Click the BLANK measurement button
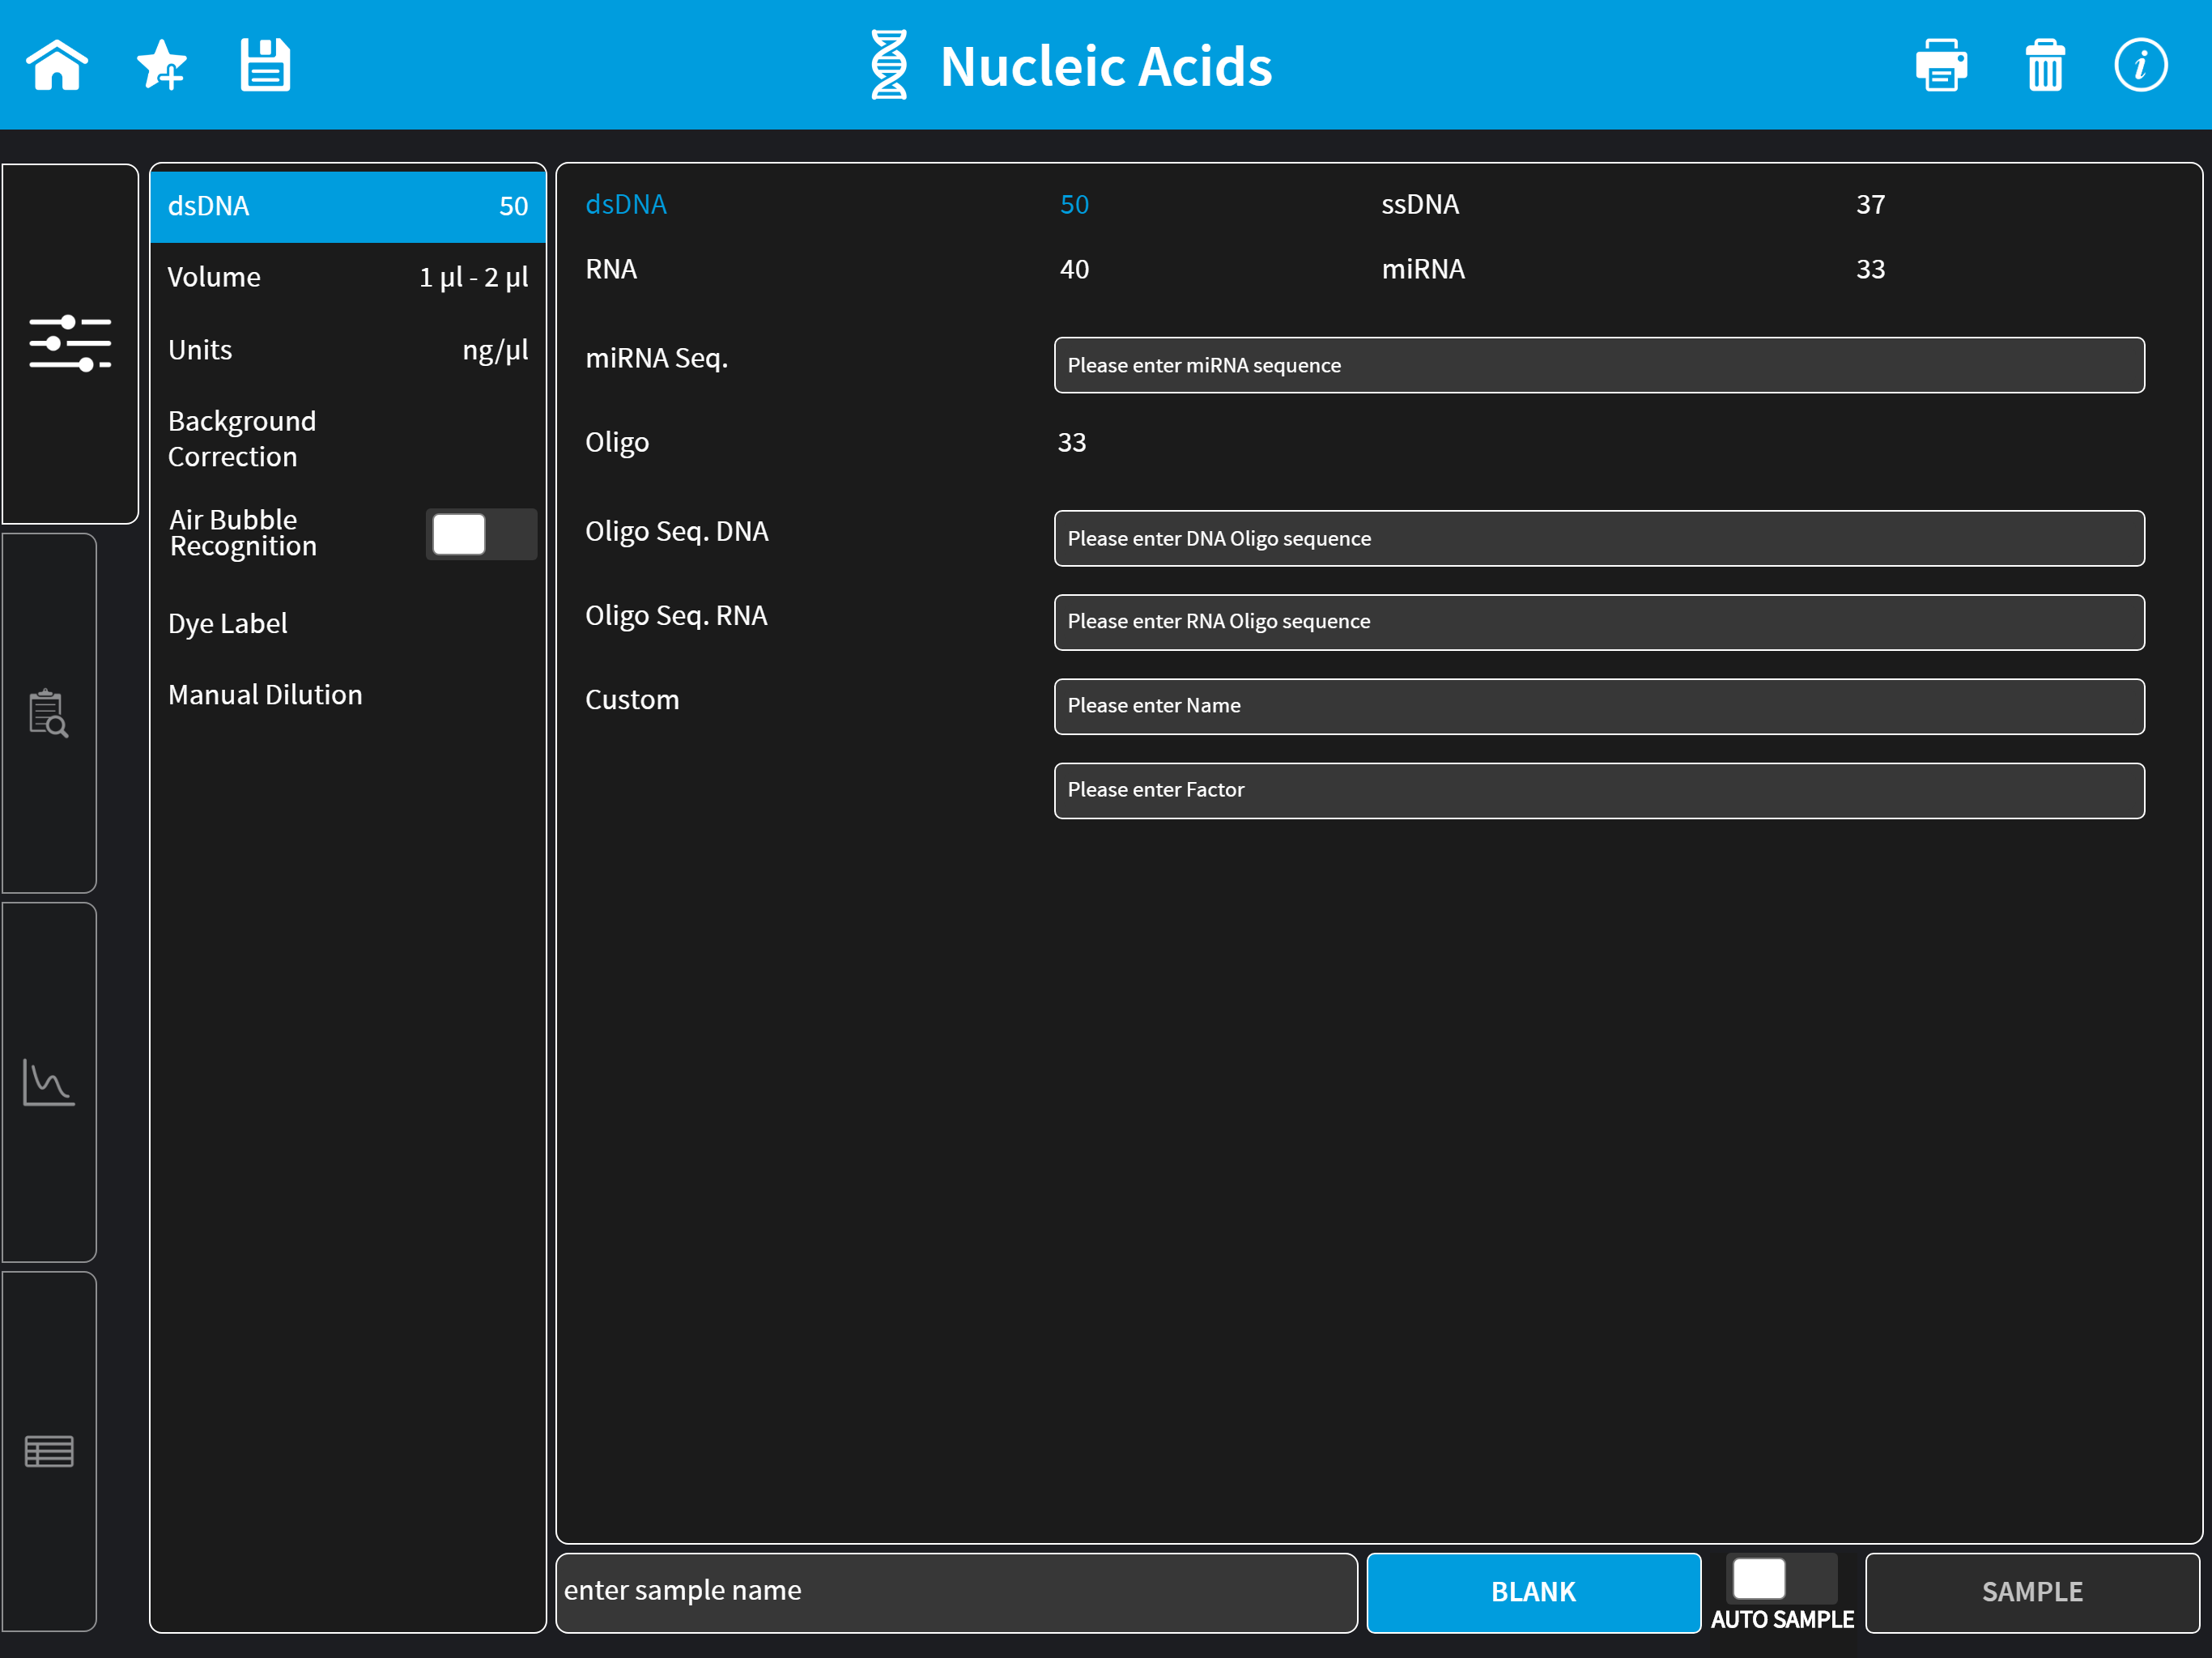This screenshot has height=1658, width=2212. pos(1533,1592)
